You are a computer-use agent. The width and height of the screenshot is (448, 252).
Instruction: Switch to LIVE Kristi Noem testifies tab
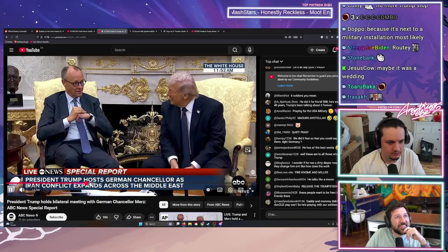80,31
